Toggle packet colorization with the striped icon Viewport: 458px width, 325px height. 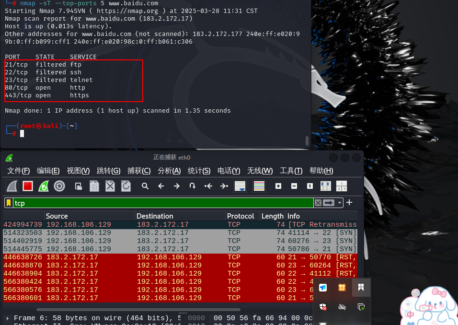tap(259, 186)
